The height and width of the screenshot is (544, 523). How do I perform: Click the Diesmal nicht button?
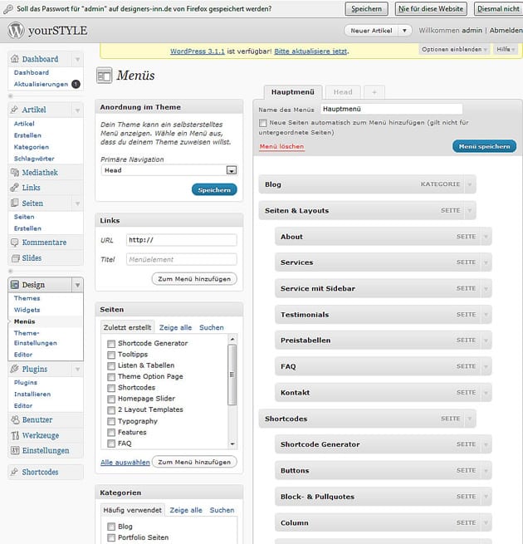tap(498, 8)
